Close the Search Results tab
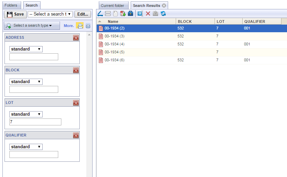This screenshot has width=287, height=177. click(164, 6)
